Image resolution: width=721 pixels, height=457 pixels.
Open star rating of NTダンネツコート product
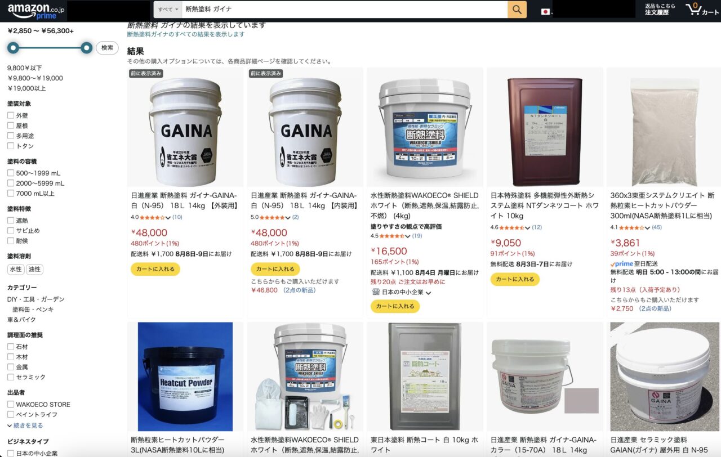pos(515,227)
